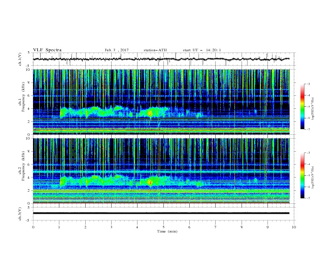The height and width of the screenshot is (255, 331).
Task: Click the "station=ATH" header label
Action: pyautogui.click(x=155, y=50)
